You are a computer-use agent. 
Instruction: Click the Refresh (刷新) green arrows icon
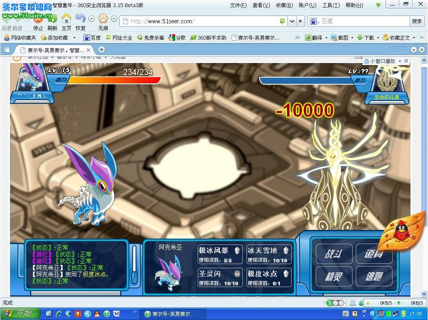tap(53, 19)
